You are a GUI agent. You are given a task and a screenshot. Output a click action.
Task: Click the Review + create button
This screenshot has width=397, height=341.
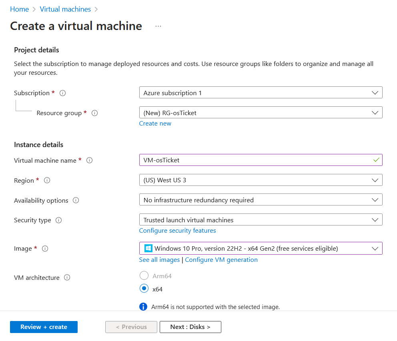pyautogui.click(x=44, y=327)
